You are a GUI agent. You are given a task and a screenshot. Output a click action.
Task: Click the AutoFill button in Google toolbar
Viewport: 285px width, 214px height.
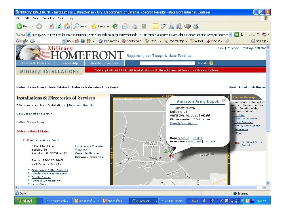tap(196, 41)
